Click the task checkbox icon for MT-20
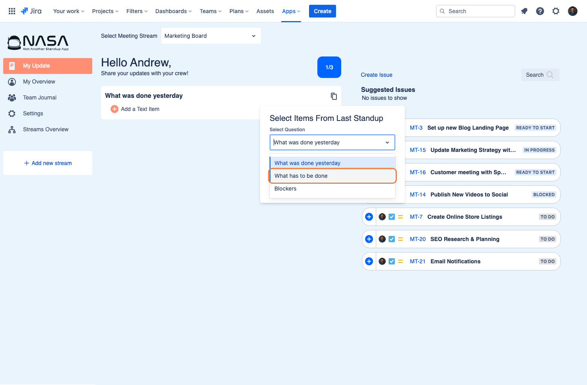The image size is (587, 385). click(x=392, y=239)
